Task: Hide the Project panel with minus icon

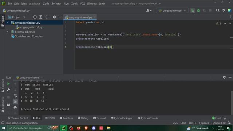Action: coord(60,17)
